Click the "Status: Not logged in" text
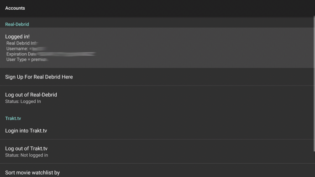 point(26,155)
